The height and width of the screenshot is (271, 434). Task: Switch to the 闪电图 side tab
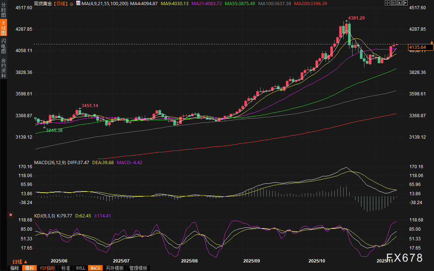coord(3,46)
